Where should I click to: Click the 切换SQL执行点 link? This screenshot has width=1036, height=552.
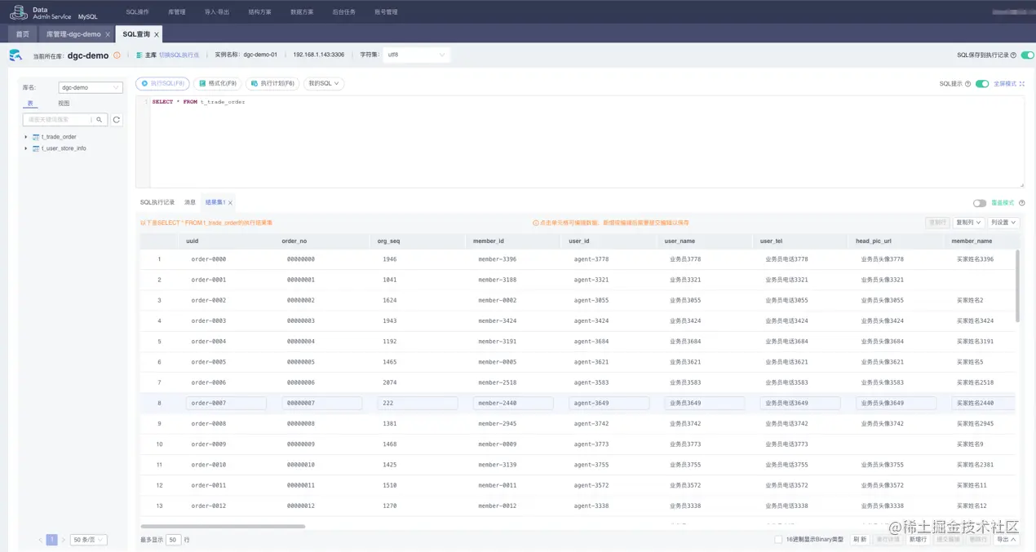[179, 55]
